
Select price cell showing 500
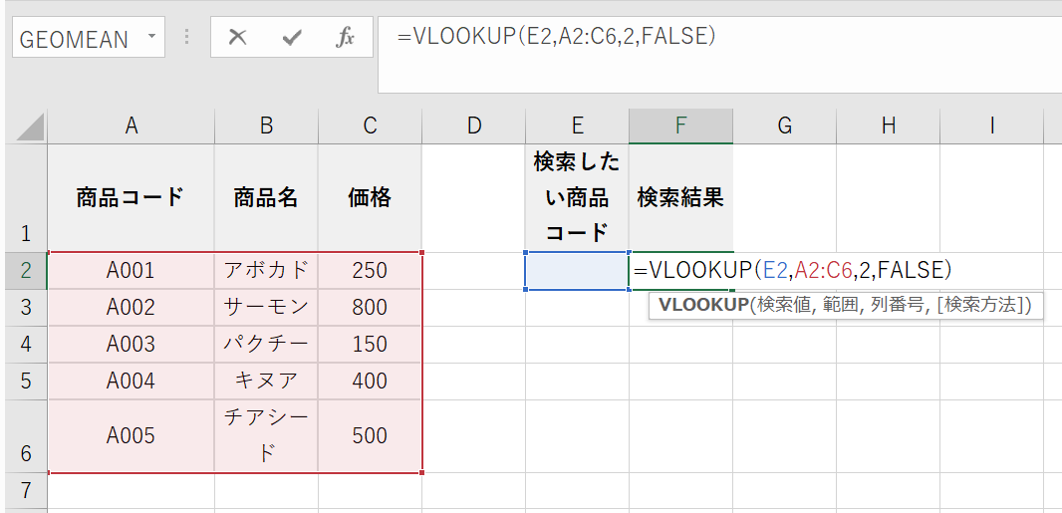click(370, 436)
